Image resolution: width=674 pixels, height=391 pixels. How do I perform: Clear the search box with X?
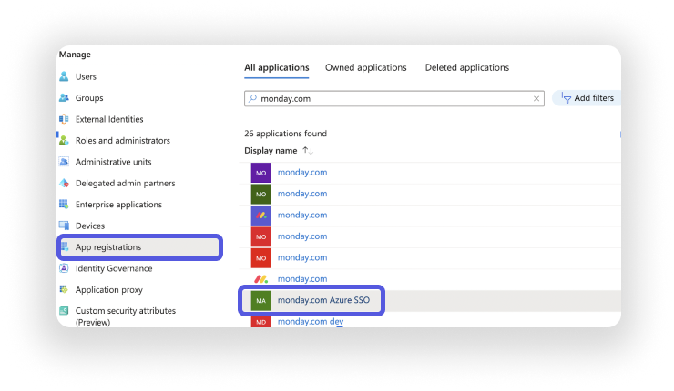(536, 99)
